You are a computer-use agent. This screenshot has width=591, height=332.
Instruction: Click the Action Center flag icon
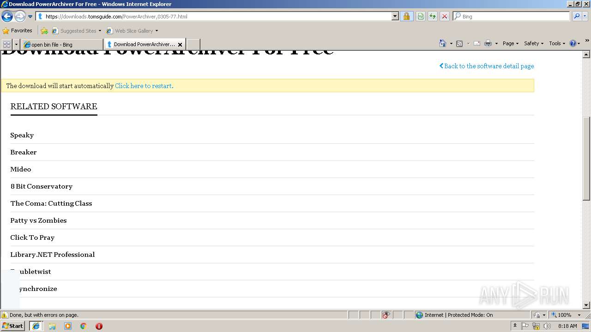(525, 326)
